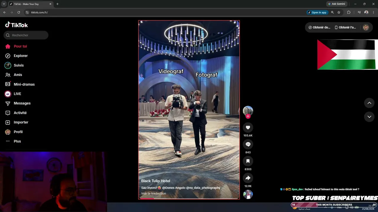Click Voir la traduction under the caption
378x212 pixels.
coord(154,193)
